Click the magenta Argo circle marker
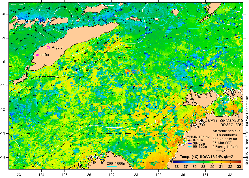Image resolution: width=249 pixels, height=178 pixels. (48, 47)
